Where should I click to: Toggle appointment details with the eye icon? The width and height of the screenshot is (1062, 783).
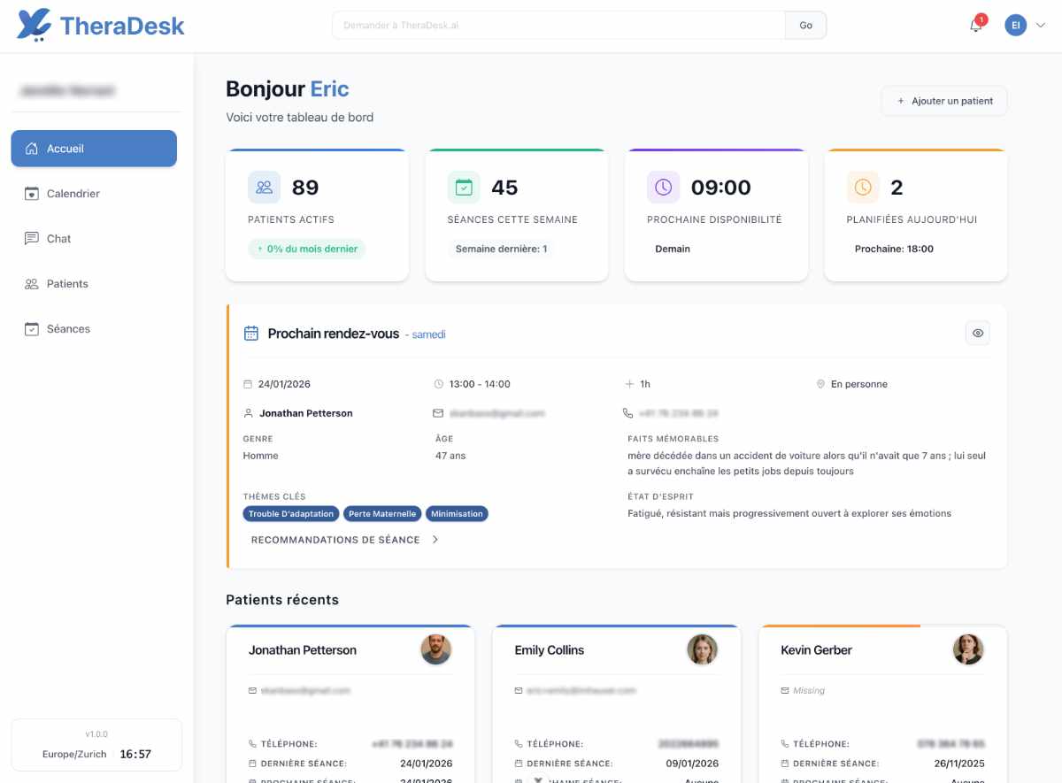pos(978,332)
